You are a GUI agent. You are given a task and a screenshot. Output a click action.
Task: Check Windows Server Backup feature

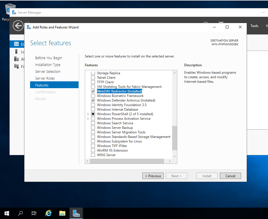click(x=93, y=127)
